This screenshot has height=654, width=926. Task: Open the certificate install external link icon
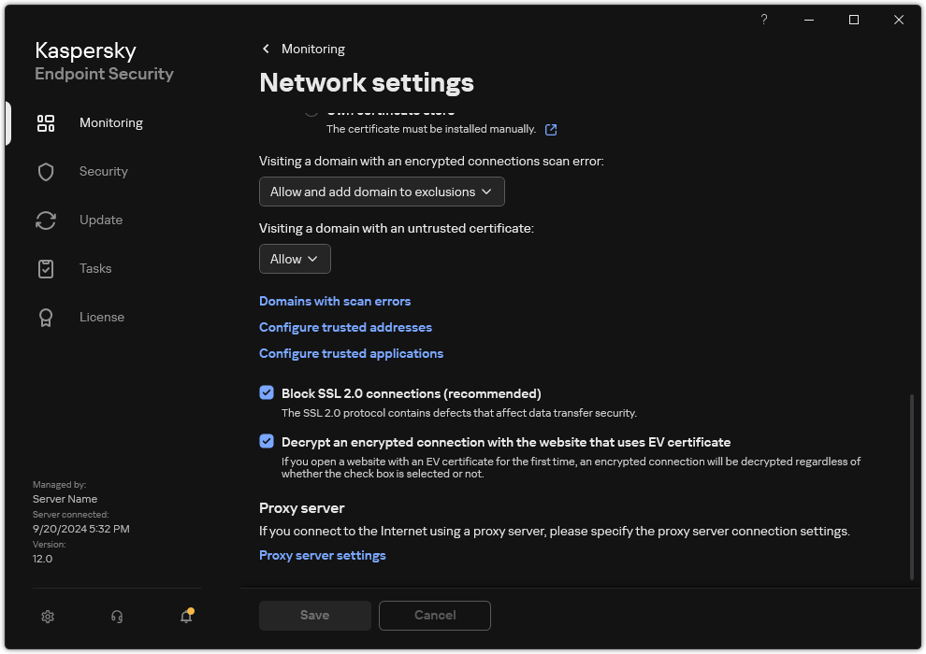(x=550, y=129)
